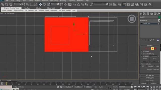Toggle Absolute transform type-in mode
Viewport: 161px width, 90px height.
[x=61, y=87]
